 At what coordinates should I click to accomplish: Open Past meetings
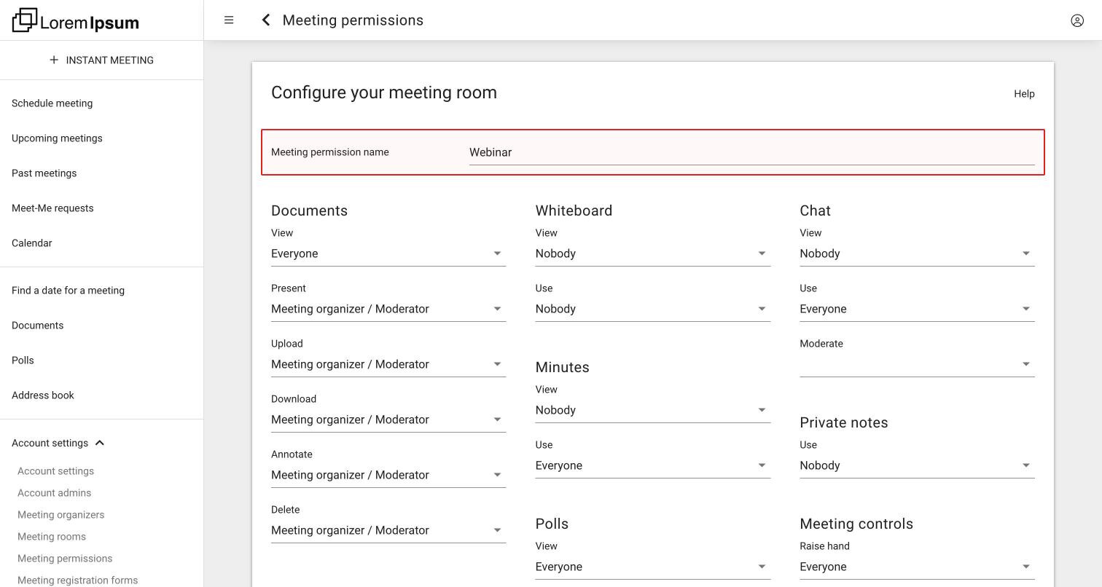(44, 173)
